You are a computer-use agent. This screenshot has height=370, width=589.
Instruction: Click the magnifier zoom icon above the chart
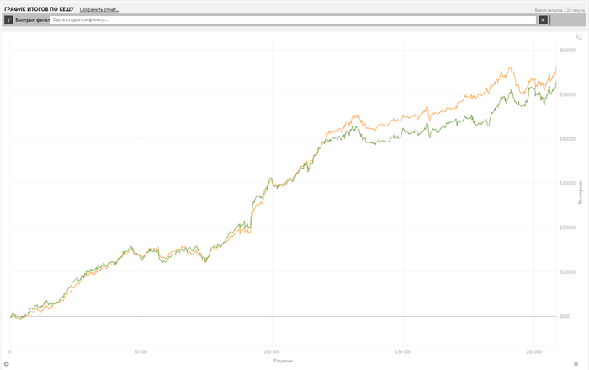(579, 37)
